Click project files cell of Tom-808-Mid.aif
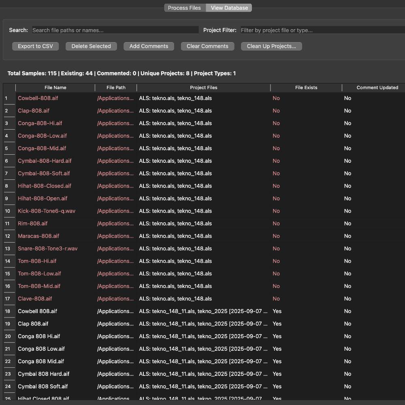The image size is (405, 405). (x=204, y=286)
